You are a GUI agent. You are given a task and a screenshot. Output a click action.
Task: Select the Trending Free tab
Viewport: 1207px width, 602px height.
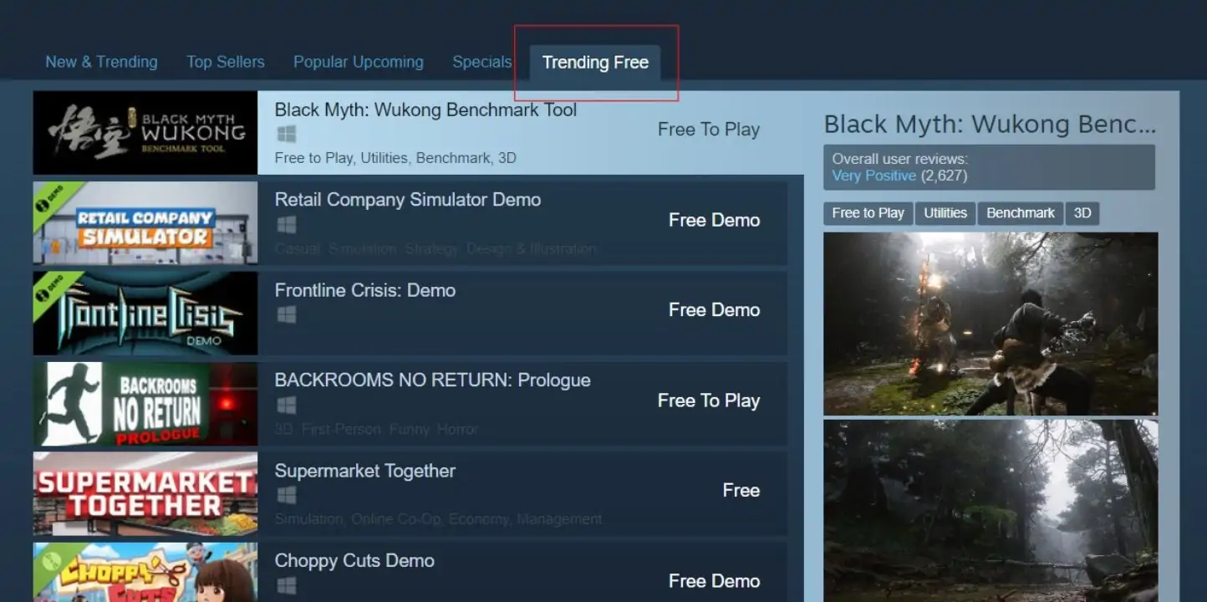(595, 62)
